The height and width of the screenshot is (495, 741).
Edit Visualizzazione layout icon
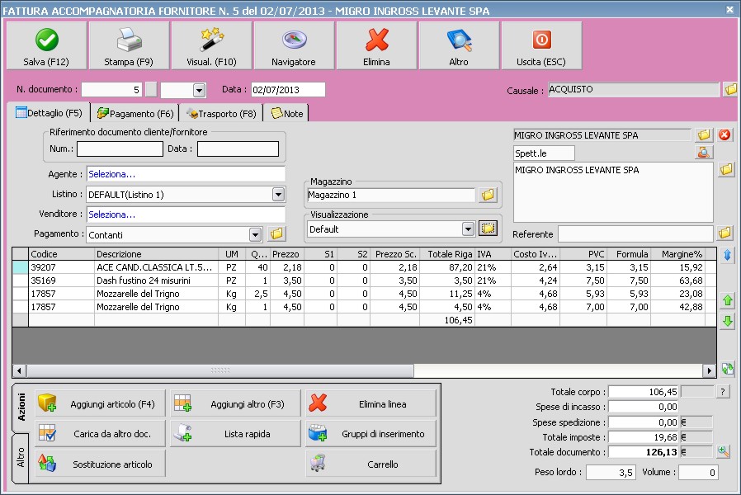point(488,229)
